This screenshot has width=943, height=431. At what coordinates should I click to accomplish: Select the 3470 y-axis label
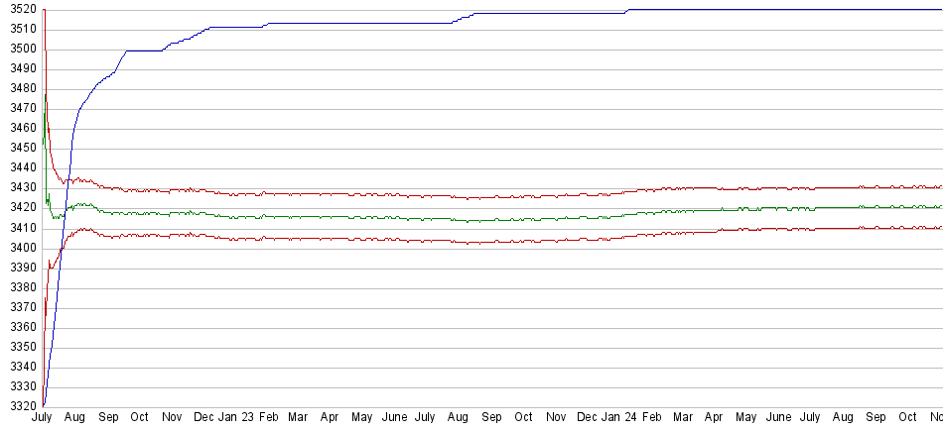pos(20,109)
